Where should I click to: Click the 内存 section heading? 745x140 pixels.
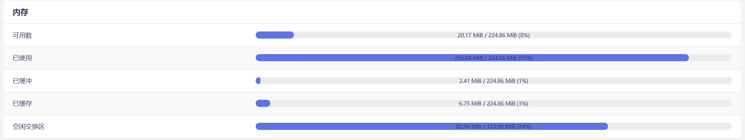(x=20, y=13)
